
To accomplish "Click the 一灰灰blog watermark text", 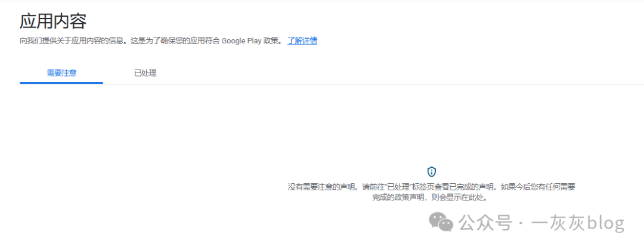I will [577, 224].
